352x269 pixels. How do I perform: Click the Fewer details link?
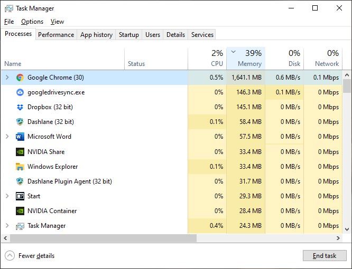(x=36, y=256)
